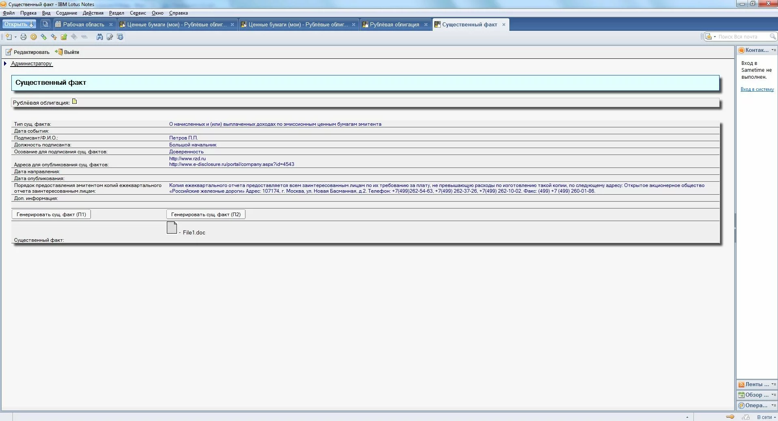Click the orange stop icon in toolbar
778x421 pixels.
[x=34, y=37]
